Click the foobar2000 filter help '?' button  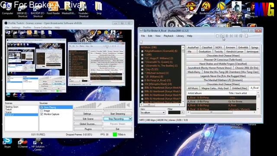(183, 112)
